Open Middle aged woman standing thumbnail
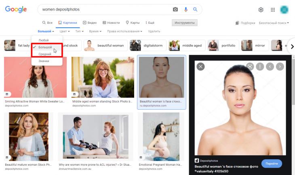 pos(103,77)
